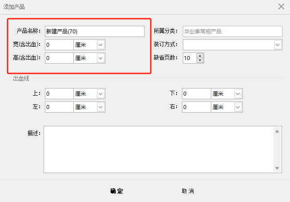
Task: Click the 产品名称 input field
Action: tap(95, 31)
